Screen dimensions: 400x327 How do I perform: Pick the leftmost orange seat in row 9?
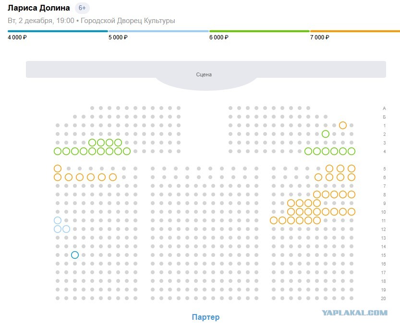pos(291,203)
